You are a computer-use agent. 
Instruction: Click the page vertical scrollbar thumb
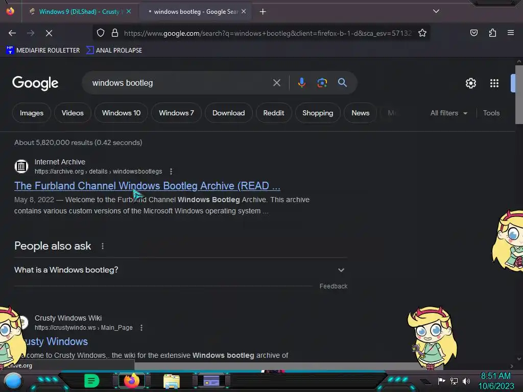519,94
